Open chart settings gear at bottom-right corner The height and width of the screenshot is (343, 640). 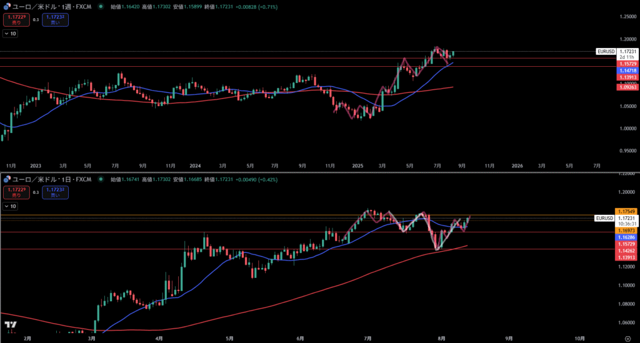point(627,339)
